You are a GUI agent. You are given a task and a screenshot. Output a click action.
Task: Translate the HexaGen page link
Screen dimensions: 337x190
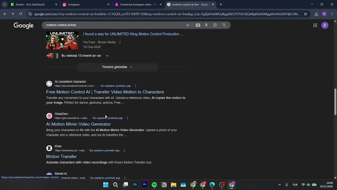108,118
